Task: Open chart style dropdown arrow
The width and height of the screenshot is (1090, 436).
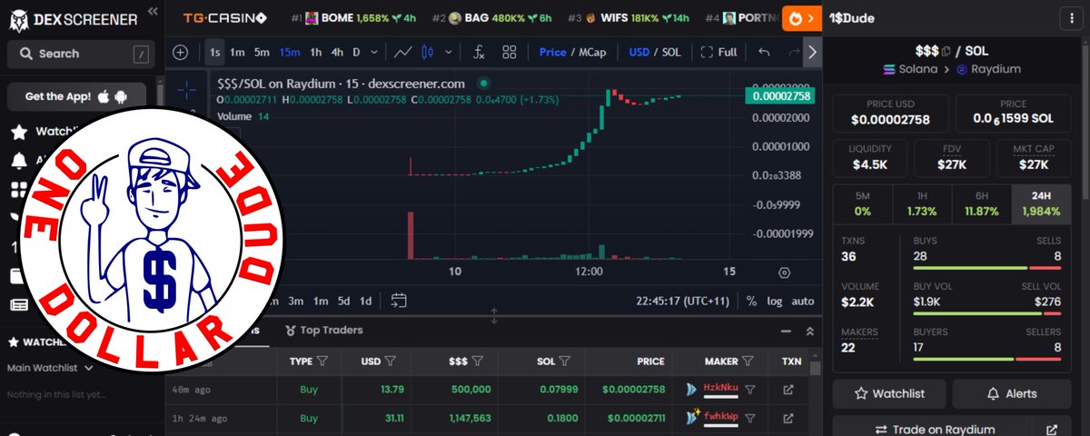Action: (448, 52)
